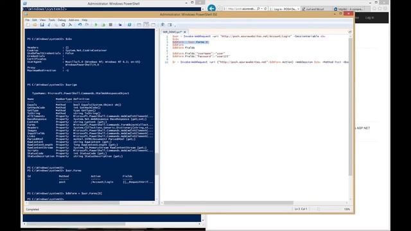Click the browser favorites star icon
The image size is (411, 231).
click(x=380, y=9)
